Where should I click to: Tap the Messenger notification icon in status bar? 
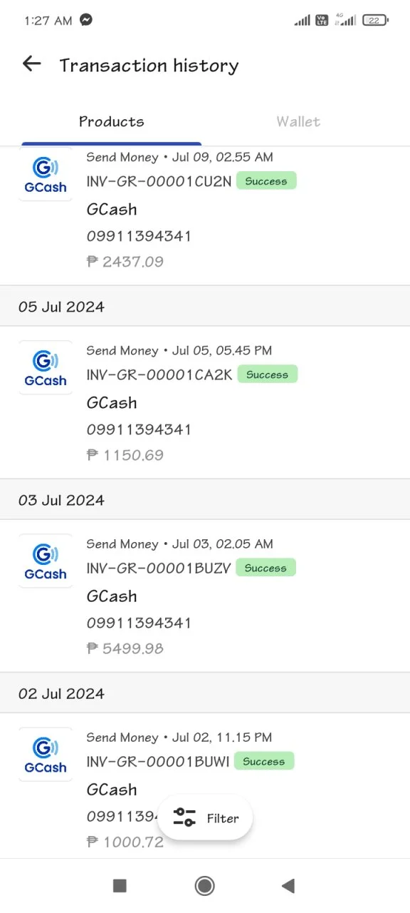86,20
